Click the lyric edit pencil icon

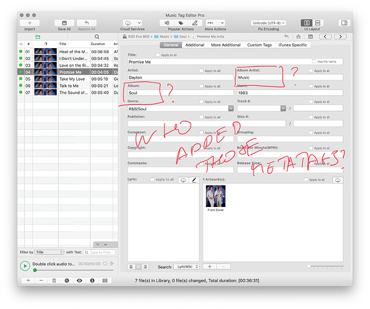194,180
